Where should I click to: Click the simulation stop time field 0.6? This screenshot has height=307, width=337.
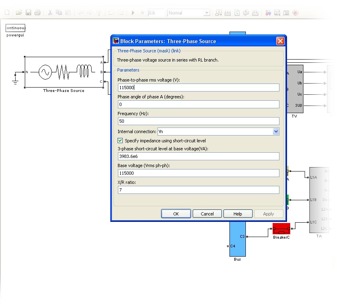[x=156, y=13]
